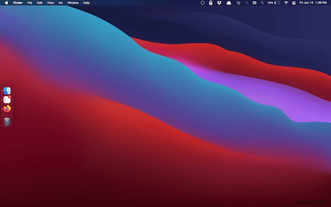The width and height of the screenshot is (331, 207).
Task: Open the Wi-Fi status menu
Action: coord(286,3)
